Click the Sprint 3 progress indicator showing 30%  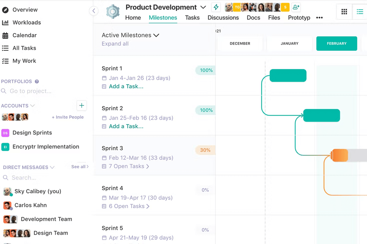[x=205, y=150]
